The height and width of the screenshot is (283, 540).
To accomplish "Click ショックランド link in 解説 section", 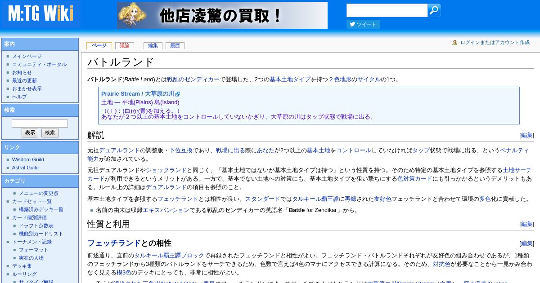I will tap(166, 170).
